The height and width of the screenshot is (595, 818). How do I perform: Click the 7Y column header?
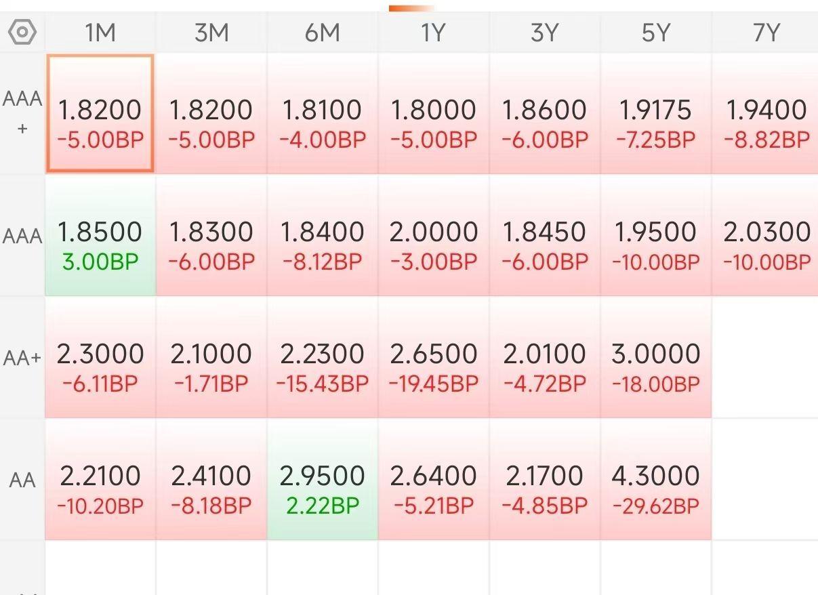pyautogui.click(x=766, y=33)
